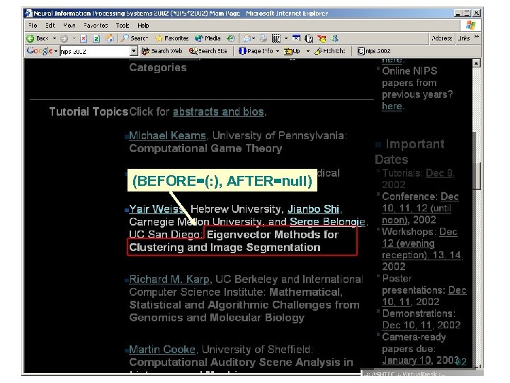This screenshot has height=383, width=510.
Task: Click the Forward navigation arrow
Action: [x=64, y=38]
